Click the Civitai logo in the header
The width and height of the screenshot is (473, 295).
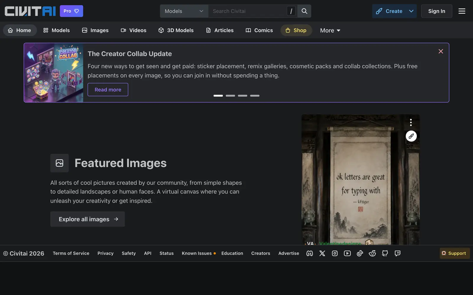pyautogui.click(x=30, y=11)
